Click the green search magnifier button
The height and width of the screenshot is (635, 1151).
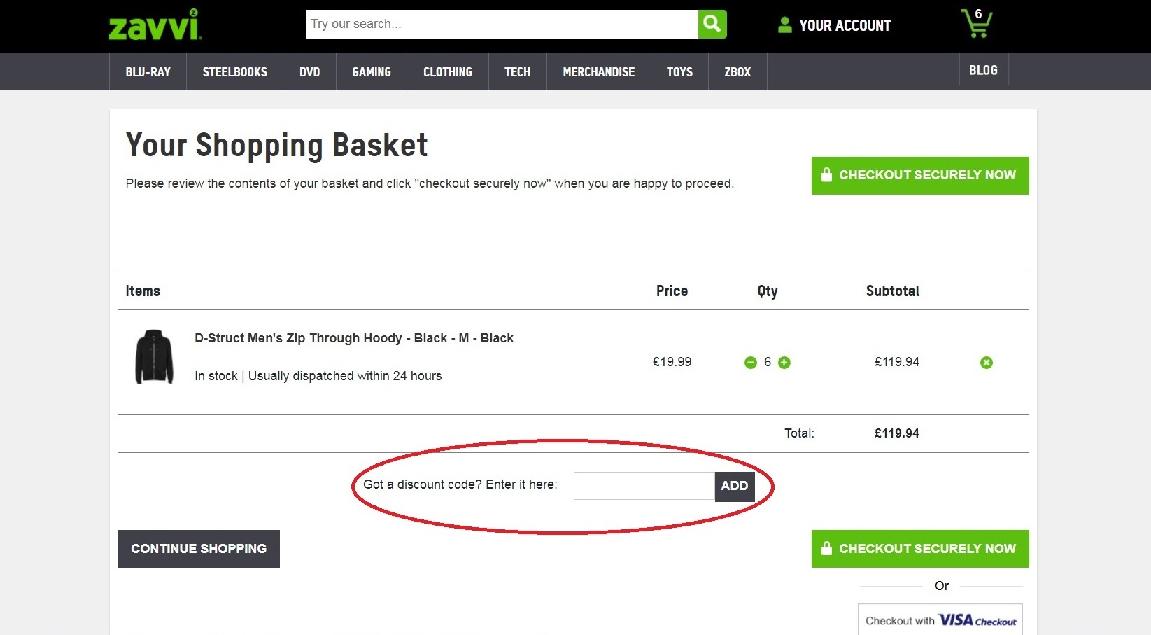712,24
